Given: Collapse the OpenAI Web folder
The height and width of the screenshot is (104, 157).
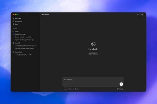Looking at the screenshot, I should [x=17, y=52].
